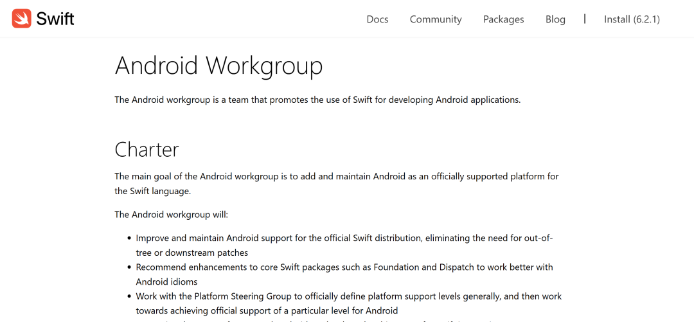The width and height of the screenshot is (694, 322).
Task: Click the orange Swift bird logo icon
Action: click(22, 19)
